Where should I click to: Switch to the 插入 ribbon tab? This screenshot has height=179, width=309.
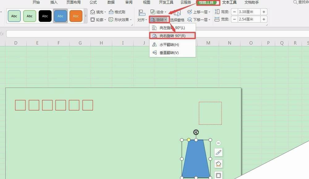click(54, 2)
